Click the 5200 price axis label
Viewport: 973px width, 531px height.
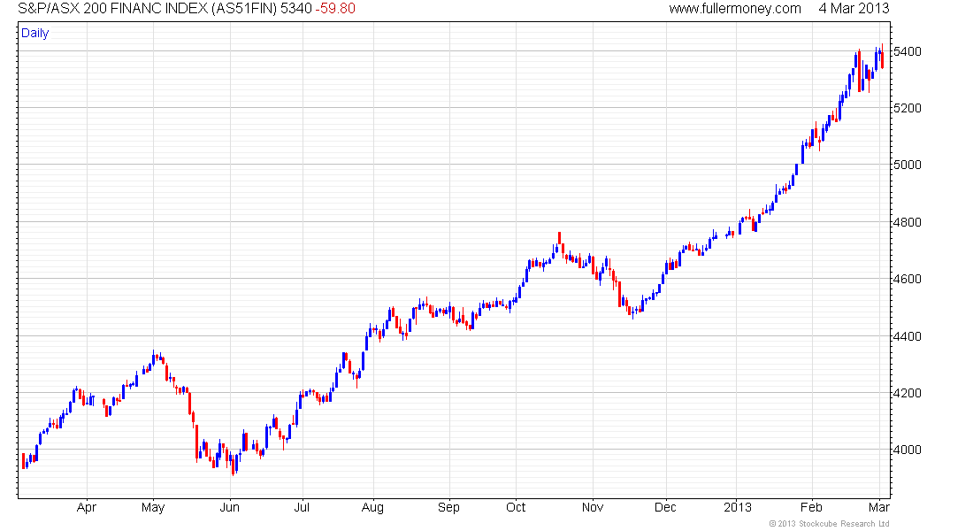(x=907, y=108)
